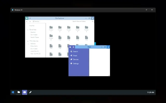Open Search in Mail sidebar
166x103 pixels.
click(74, 51)
